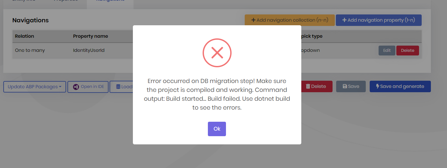
Task: Click the red Delete entity button
Action: 315,86
